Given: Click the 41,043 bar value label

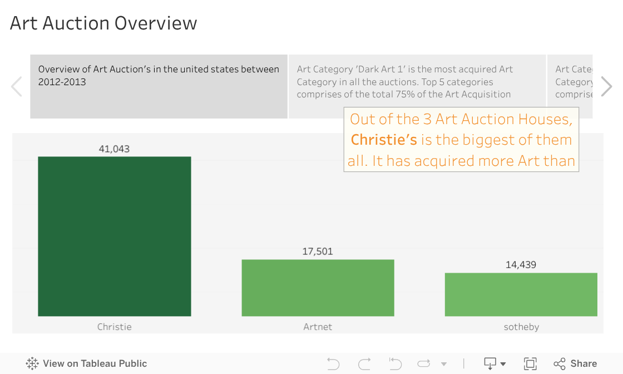Looking at the screenshot, I should pyautogui.click(x=114, y=149).
